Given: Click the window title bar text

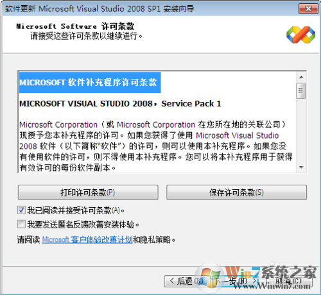Looking at the screenshot, I should (x=100, y=9).
